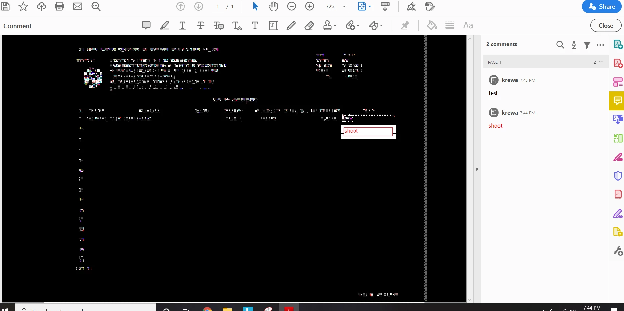
Task: Choose the Underline Text tool
Action: 183,25
